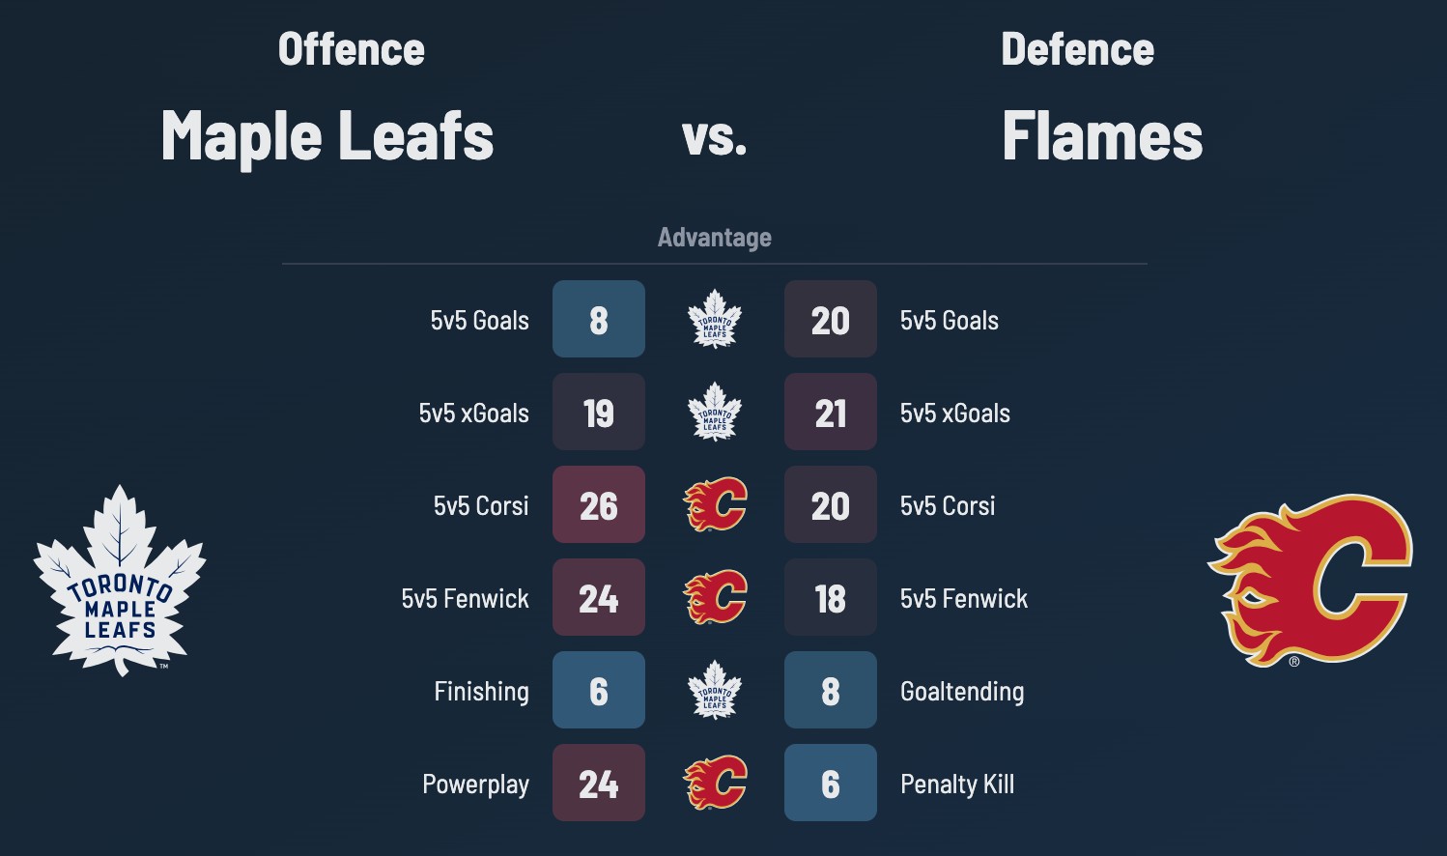
Task: Click the Advantage column header
Action: click(715, 238)
